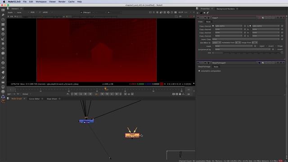Enable invert checkbox on (un)premult by row

[276, 49]
